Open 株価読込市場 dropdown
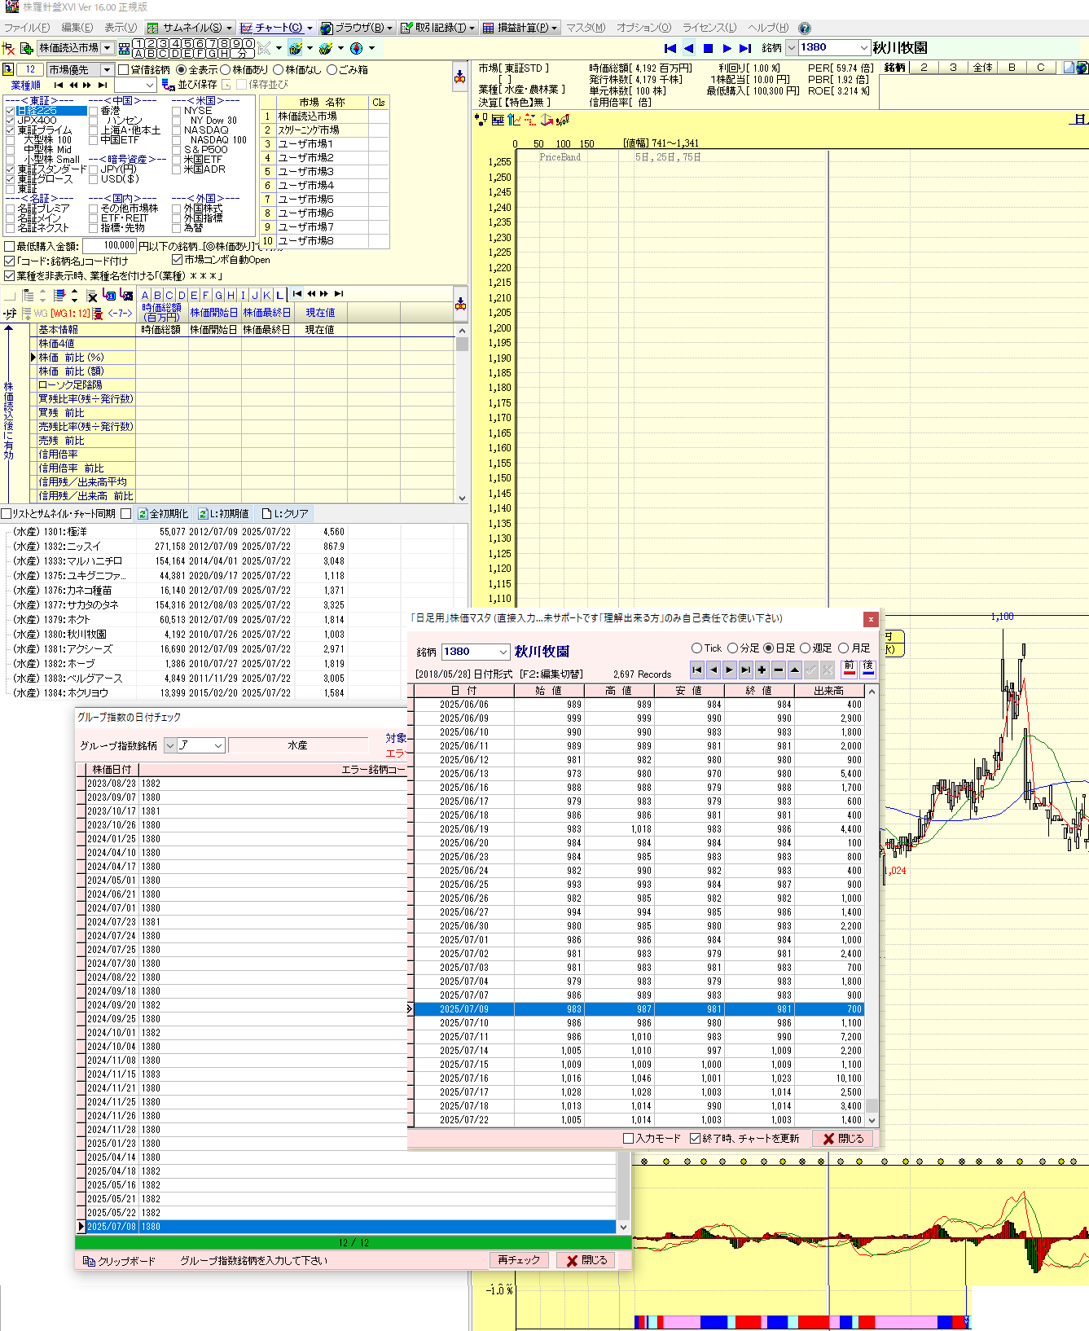Screen dimensions: 1089x1331 point(107,48)
